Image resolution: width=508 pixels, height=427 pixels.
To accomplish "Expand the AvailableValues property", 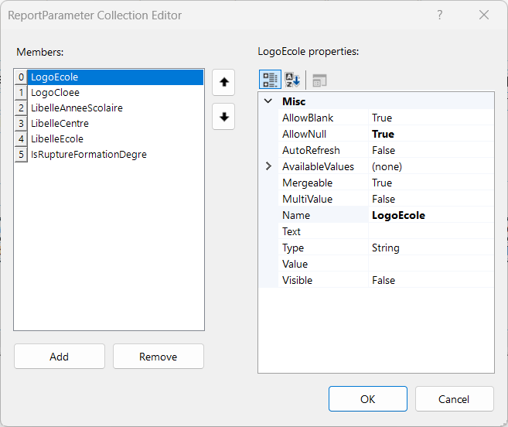I will 268,166.
